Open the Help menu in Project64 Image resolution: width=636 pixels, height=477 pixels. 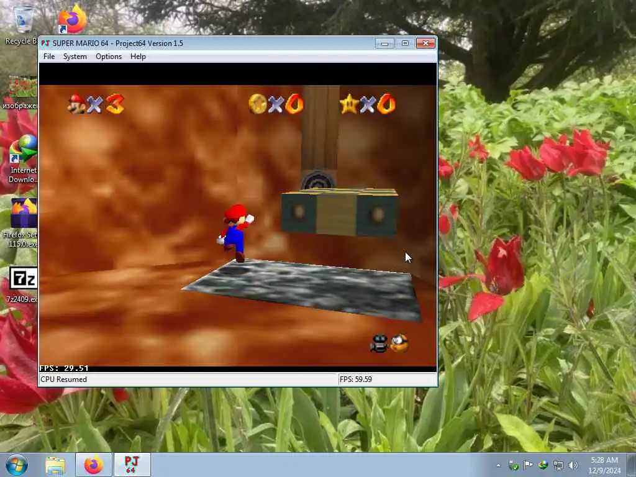point(138,57)
